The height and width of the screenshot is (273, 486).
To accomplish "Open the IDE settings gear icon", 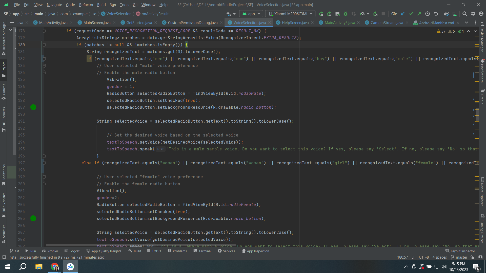I will pyautogui.click(x=473, y=14).
